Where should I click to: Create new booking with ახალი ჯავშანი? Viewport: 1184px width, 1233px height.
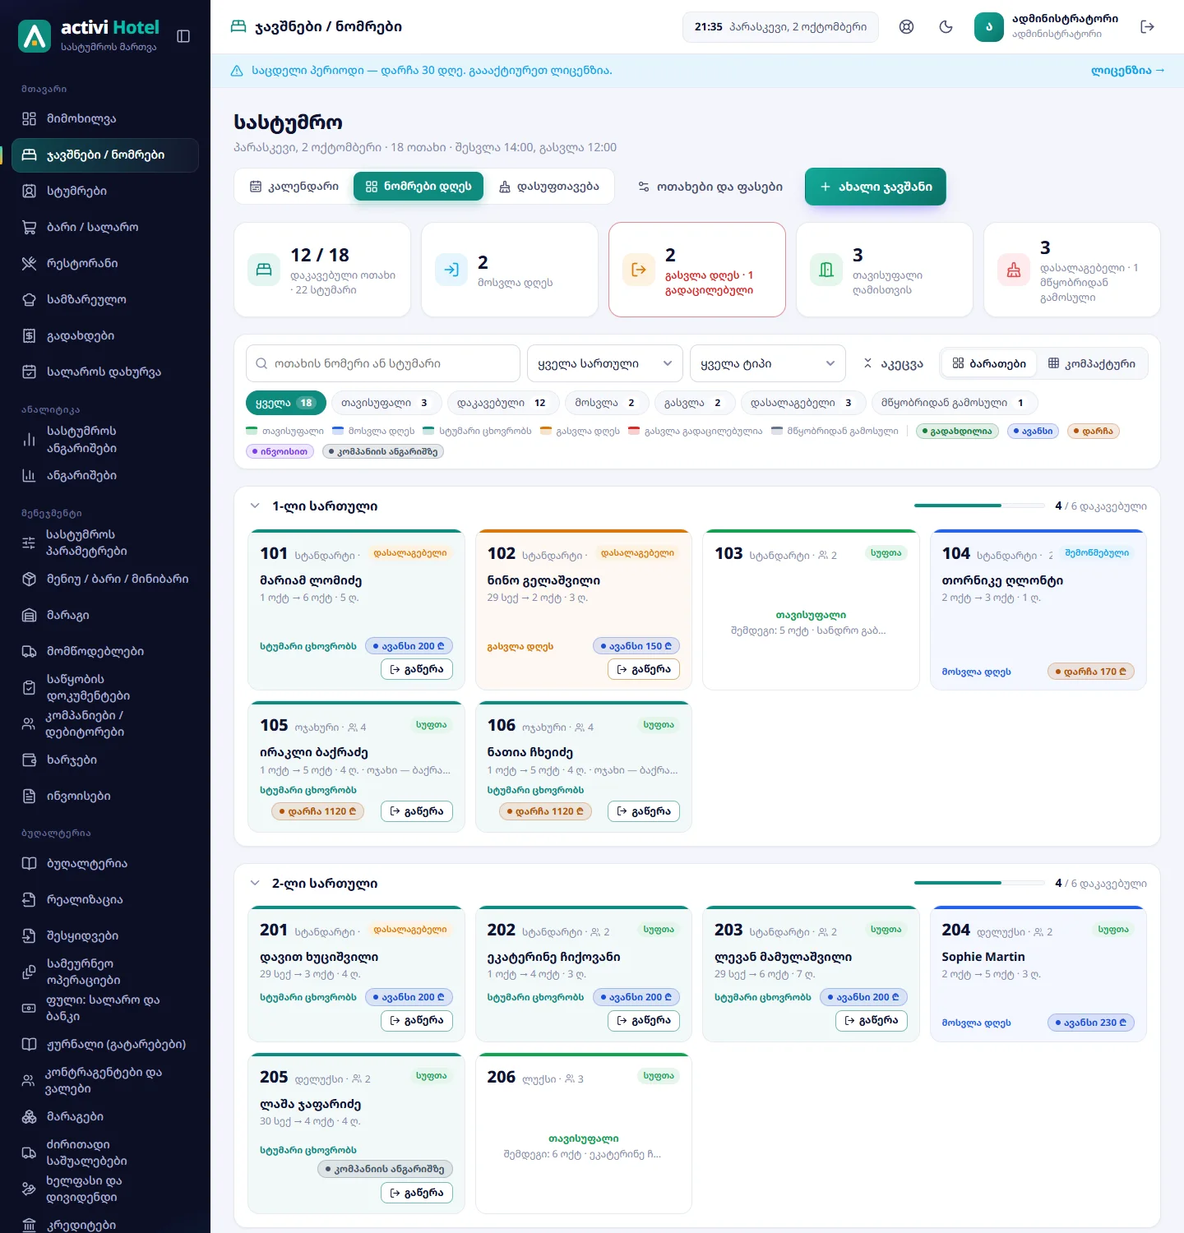coord(876,187)
